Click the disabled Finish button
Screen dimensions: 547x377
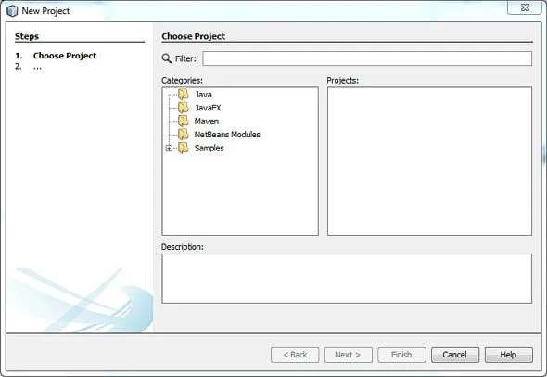pyautogui.click(x=401, y=355)
